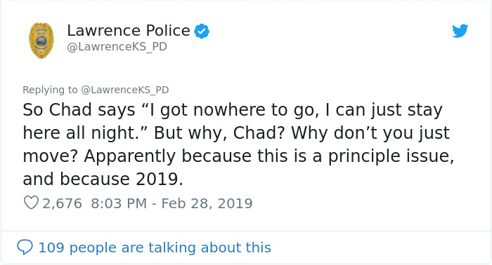Click the Lawrence Police badge avatar
Screen dimensions: 492x265
pos(41,41)
